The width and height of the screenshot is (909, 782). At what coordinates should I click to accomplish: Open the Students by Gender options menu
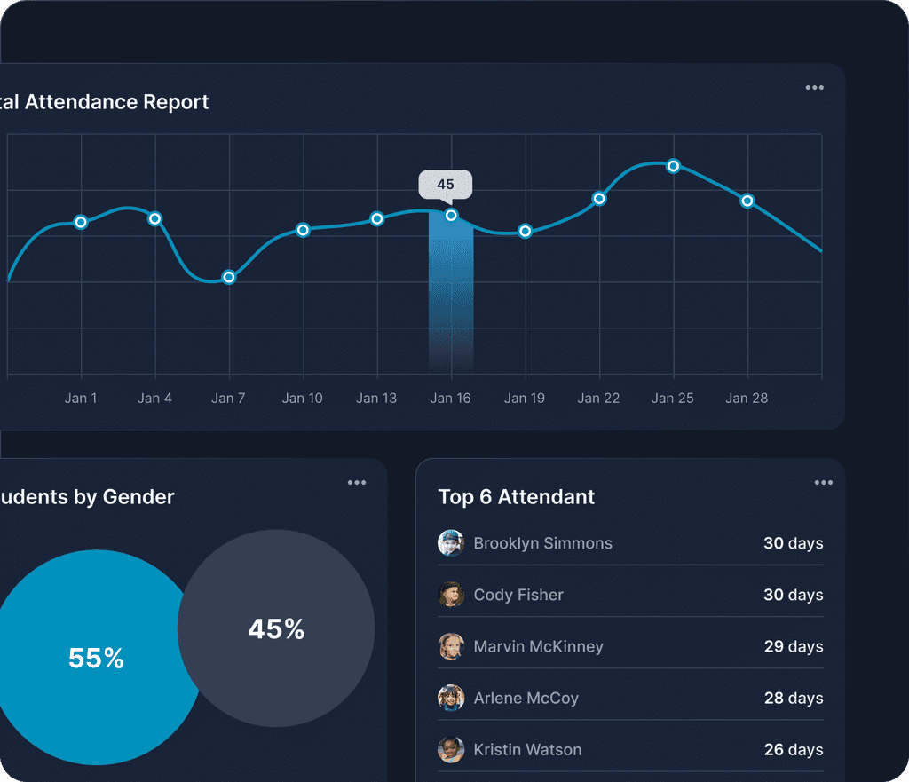(357, 482)
